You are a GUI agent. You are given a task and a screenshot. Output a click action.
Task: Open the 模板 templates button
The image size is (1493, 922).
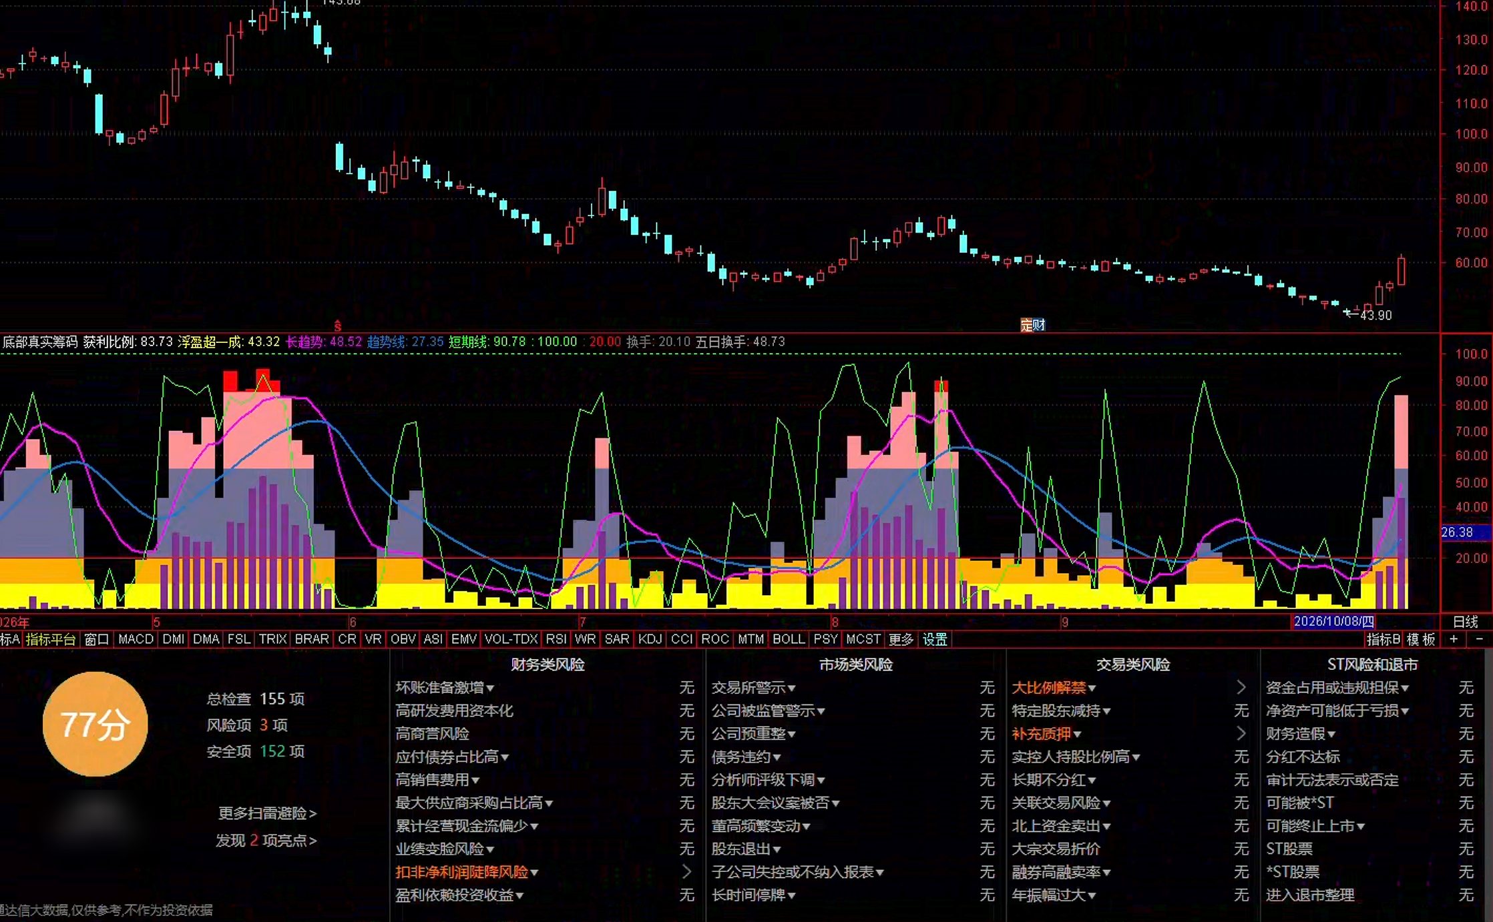coord(1421,639)
